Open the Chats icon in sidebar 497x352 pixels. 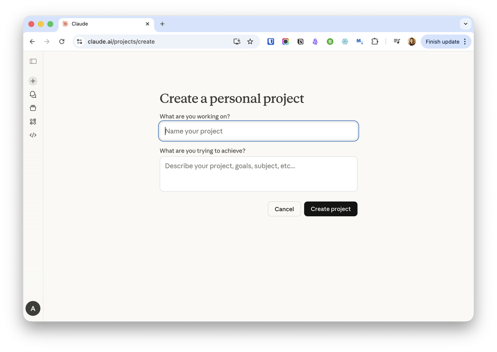(33, 95)
